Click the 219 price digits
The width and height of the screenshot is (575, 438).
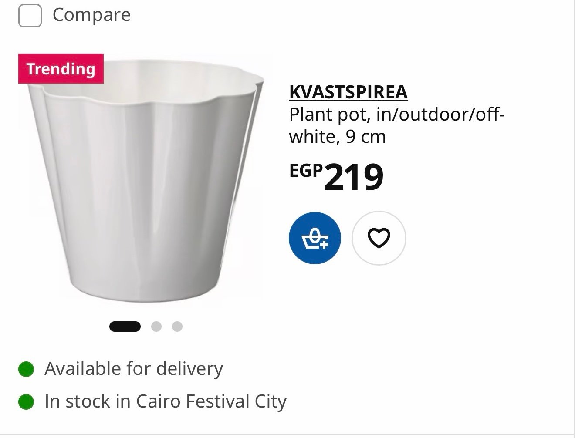tap(354, 177)
